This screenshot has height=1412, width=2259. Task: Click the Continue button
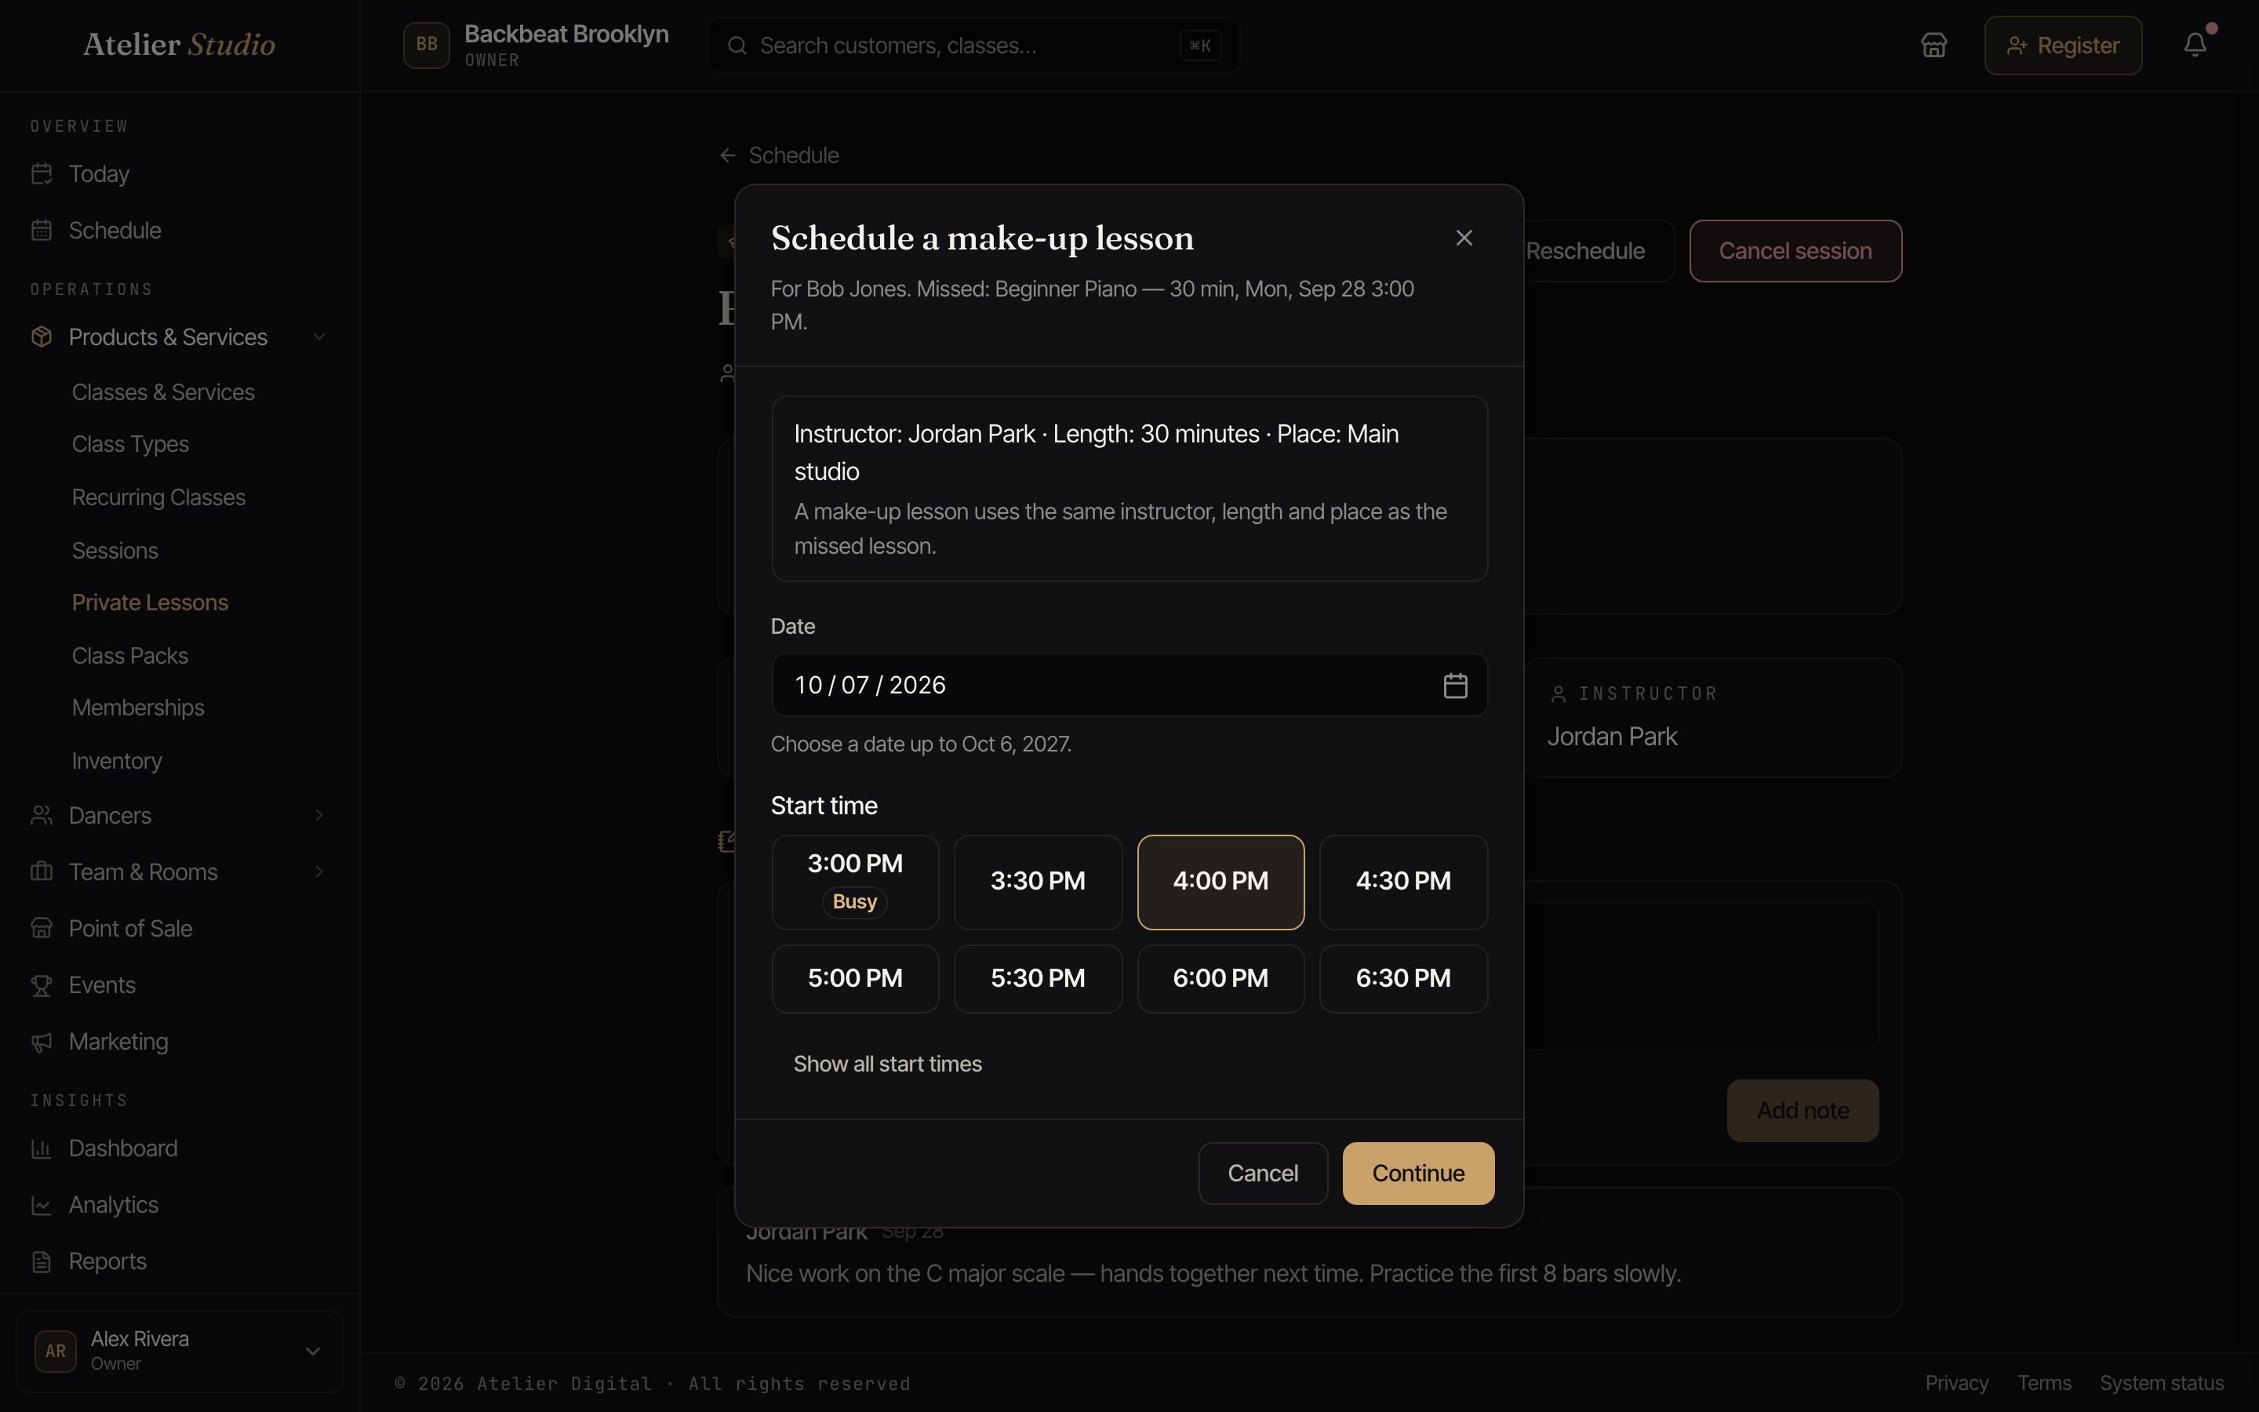pyautogui.click(x=1418, y=1173)
